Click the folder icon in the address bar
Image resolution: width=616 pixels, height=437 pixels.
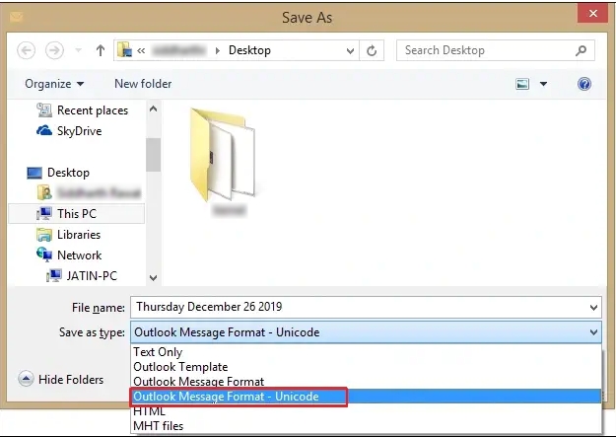click(x=124, y=50)
